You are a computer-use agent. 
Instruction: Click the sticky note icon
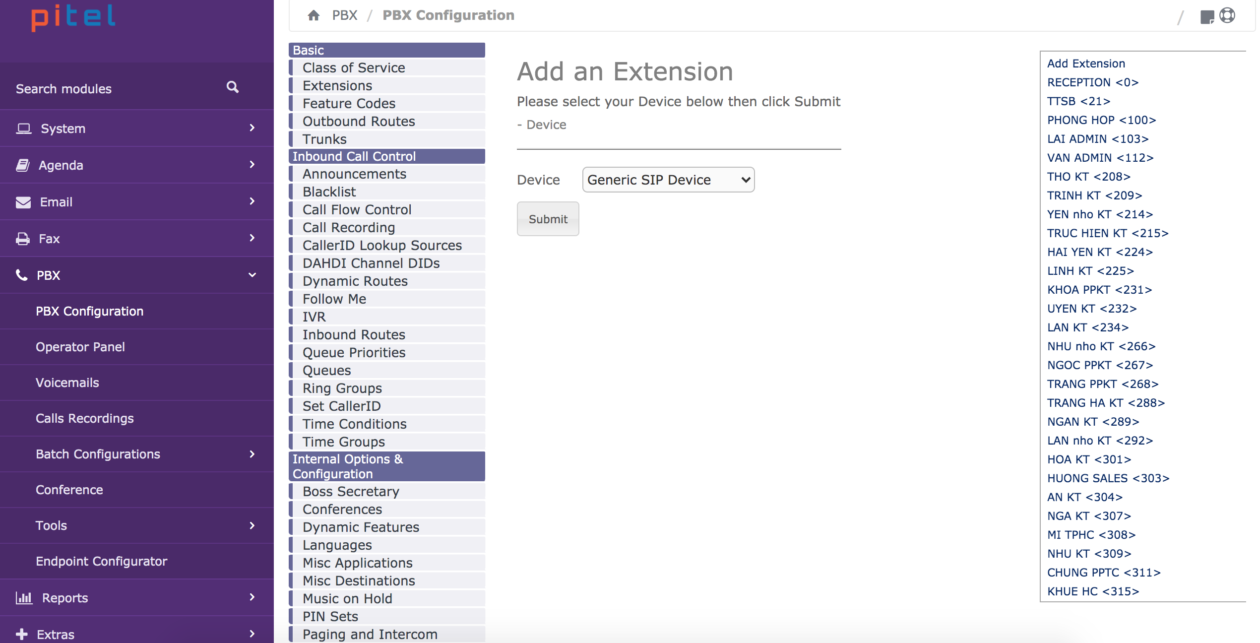(1206, 17)
